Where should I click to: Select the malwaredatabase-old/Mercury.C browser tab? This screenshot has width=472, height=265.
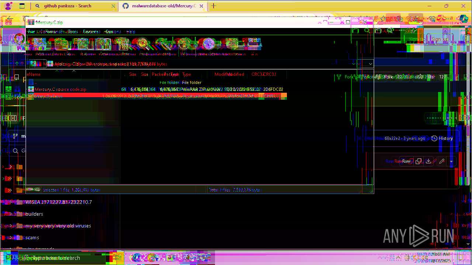point(163,6)
